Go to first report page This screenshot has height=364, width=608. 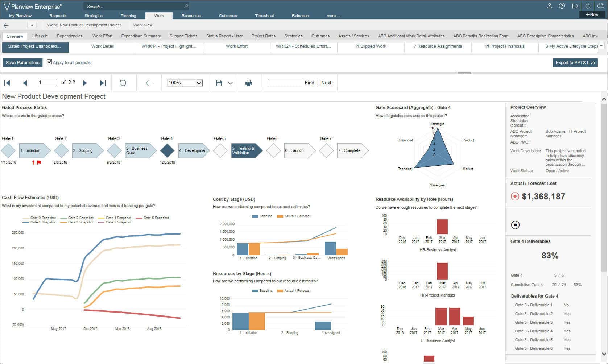tap(7, 83)
